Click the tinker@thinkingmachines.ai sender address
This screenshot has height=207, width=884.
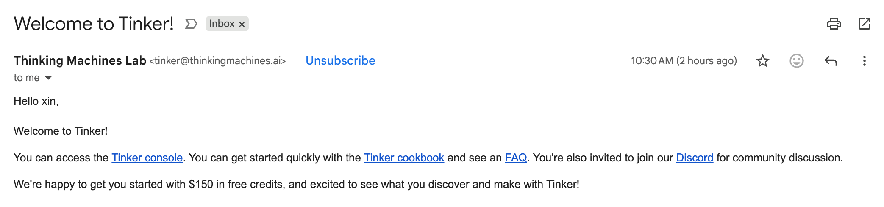click(x=217, y=61)
